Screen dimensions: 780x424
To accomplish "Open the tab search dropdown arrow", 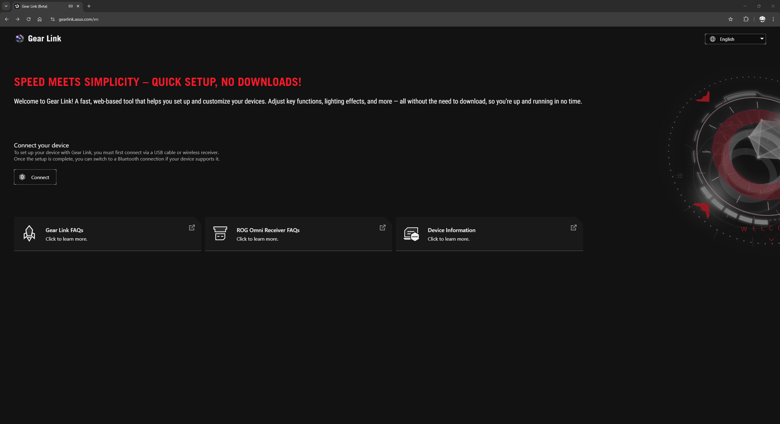I will [x=6, y=6].
